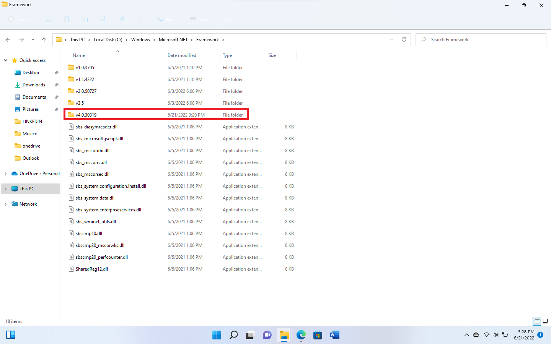551x344 pixels.
Task: Click the Cut scissors icon
Action: (x=48, y=19)
